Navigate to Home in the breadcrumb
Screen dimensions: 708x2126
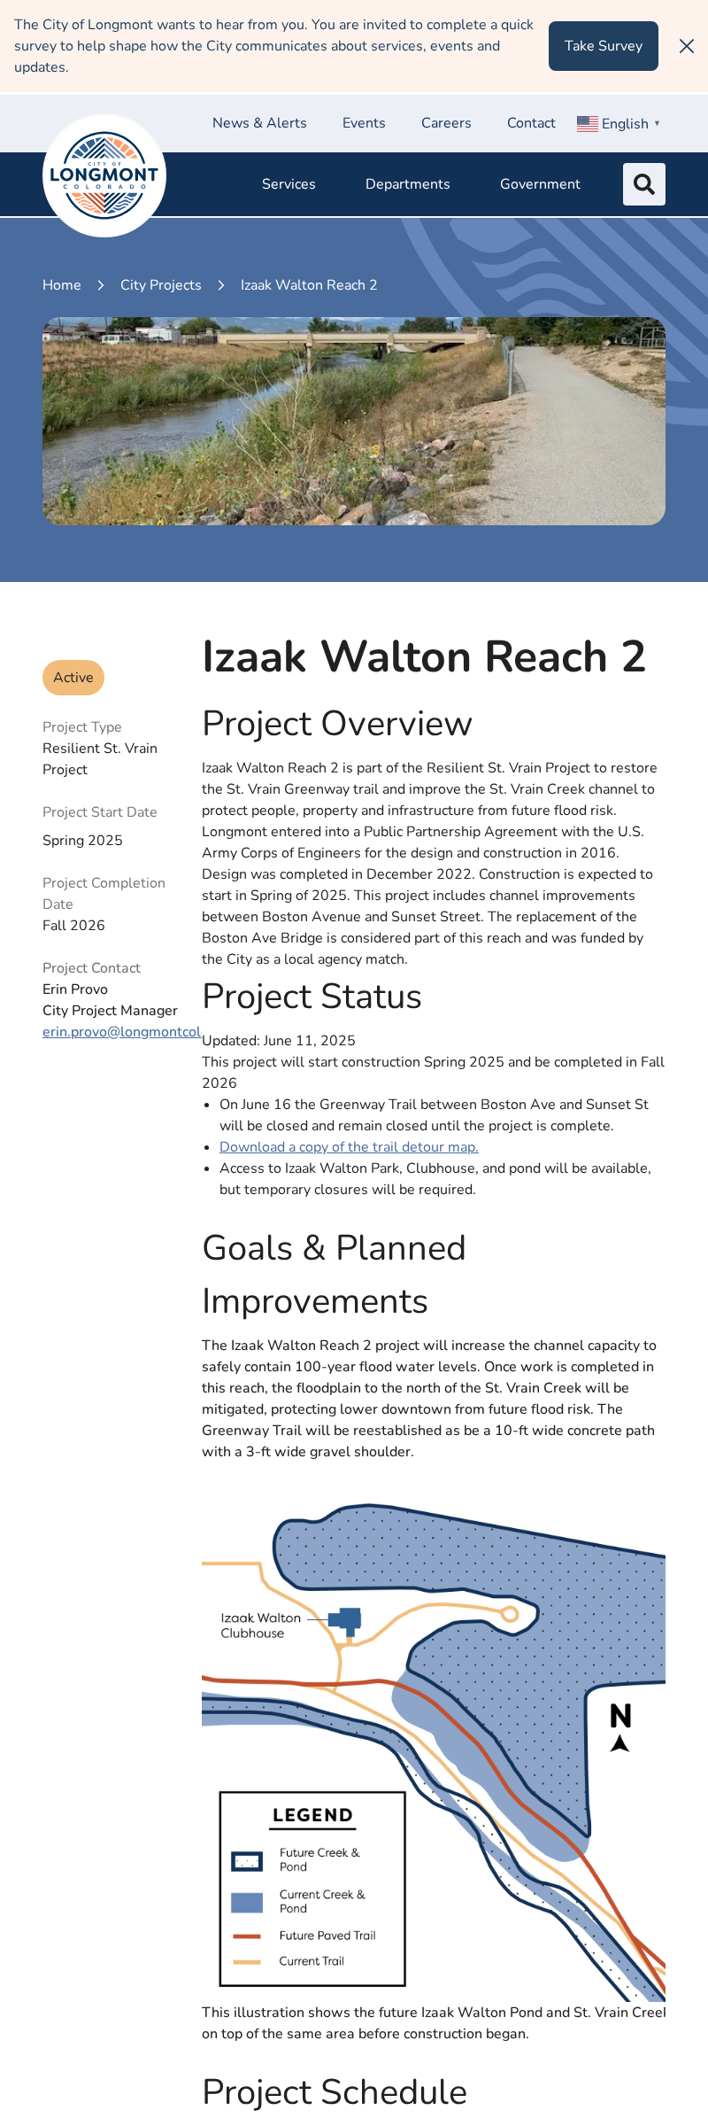pos(62,285)
